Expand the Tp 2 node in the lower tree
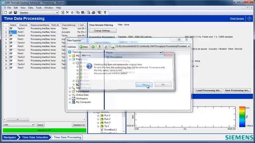This screenshot has width=255, height=143. [98, 126]
